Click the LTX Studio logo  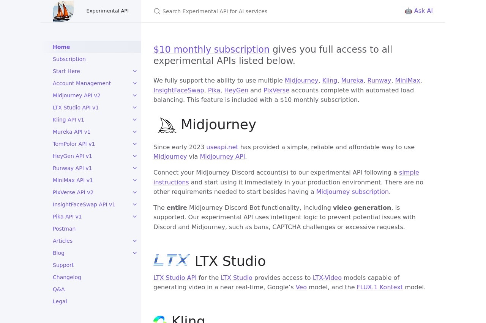(172, 260)
